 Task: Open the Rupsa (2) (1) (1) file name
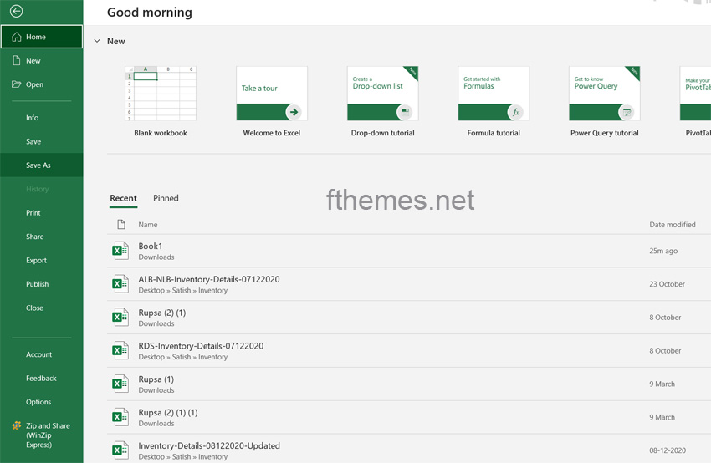tap(168, 412)
